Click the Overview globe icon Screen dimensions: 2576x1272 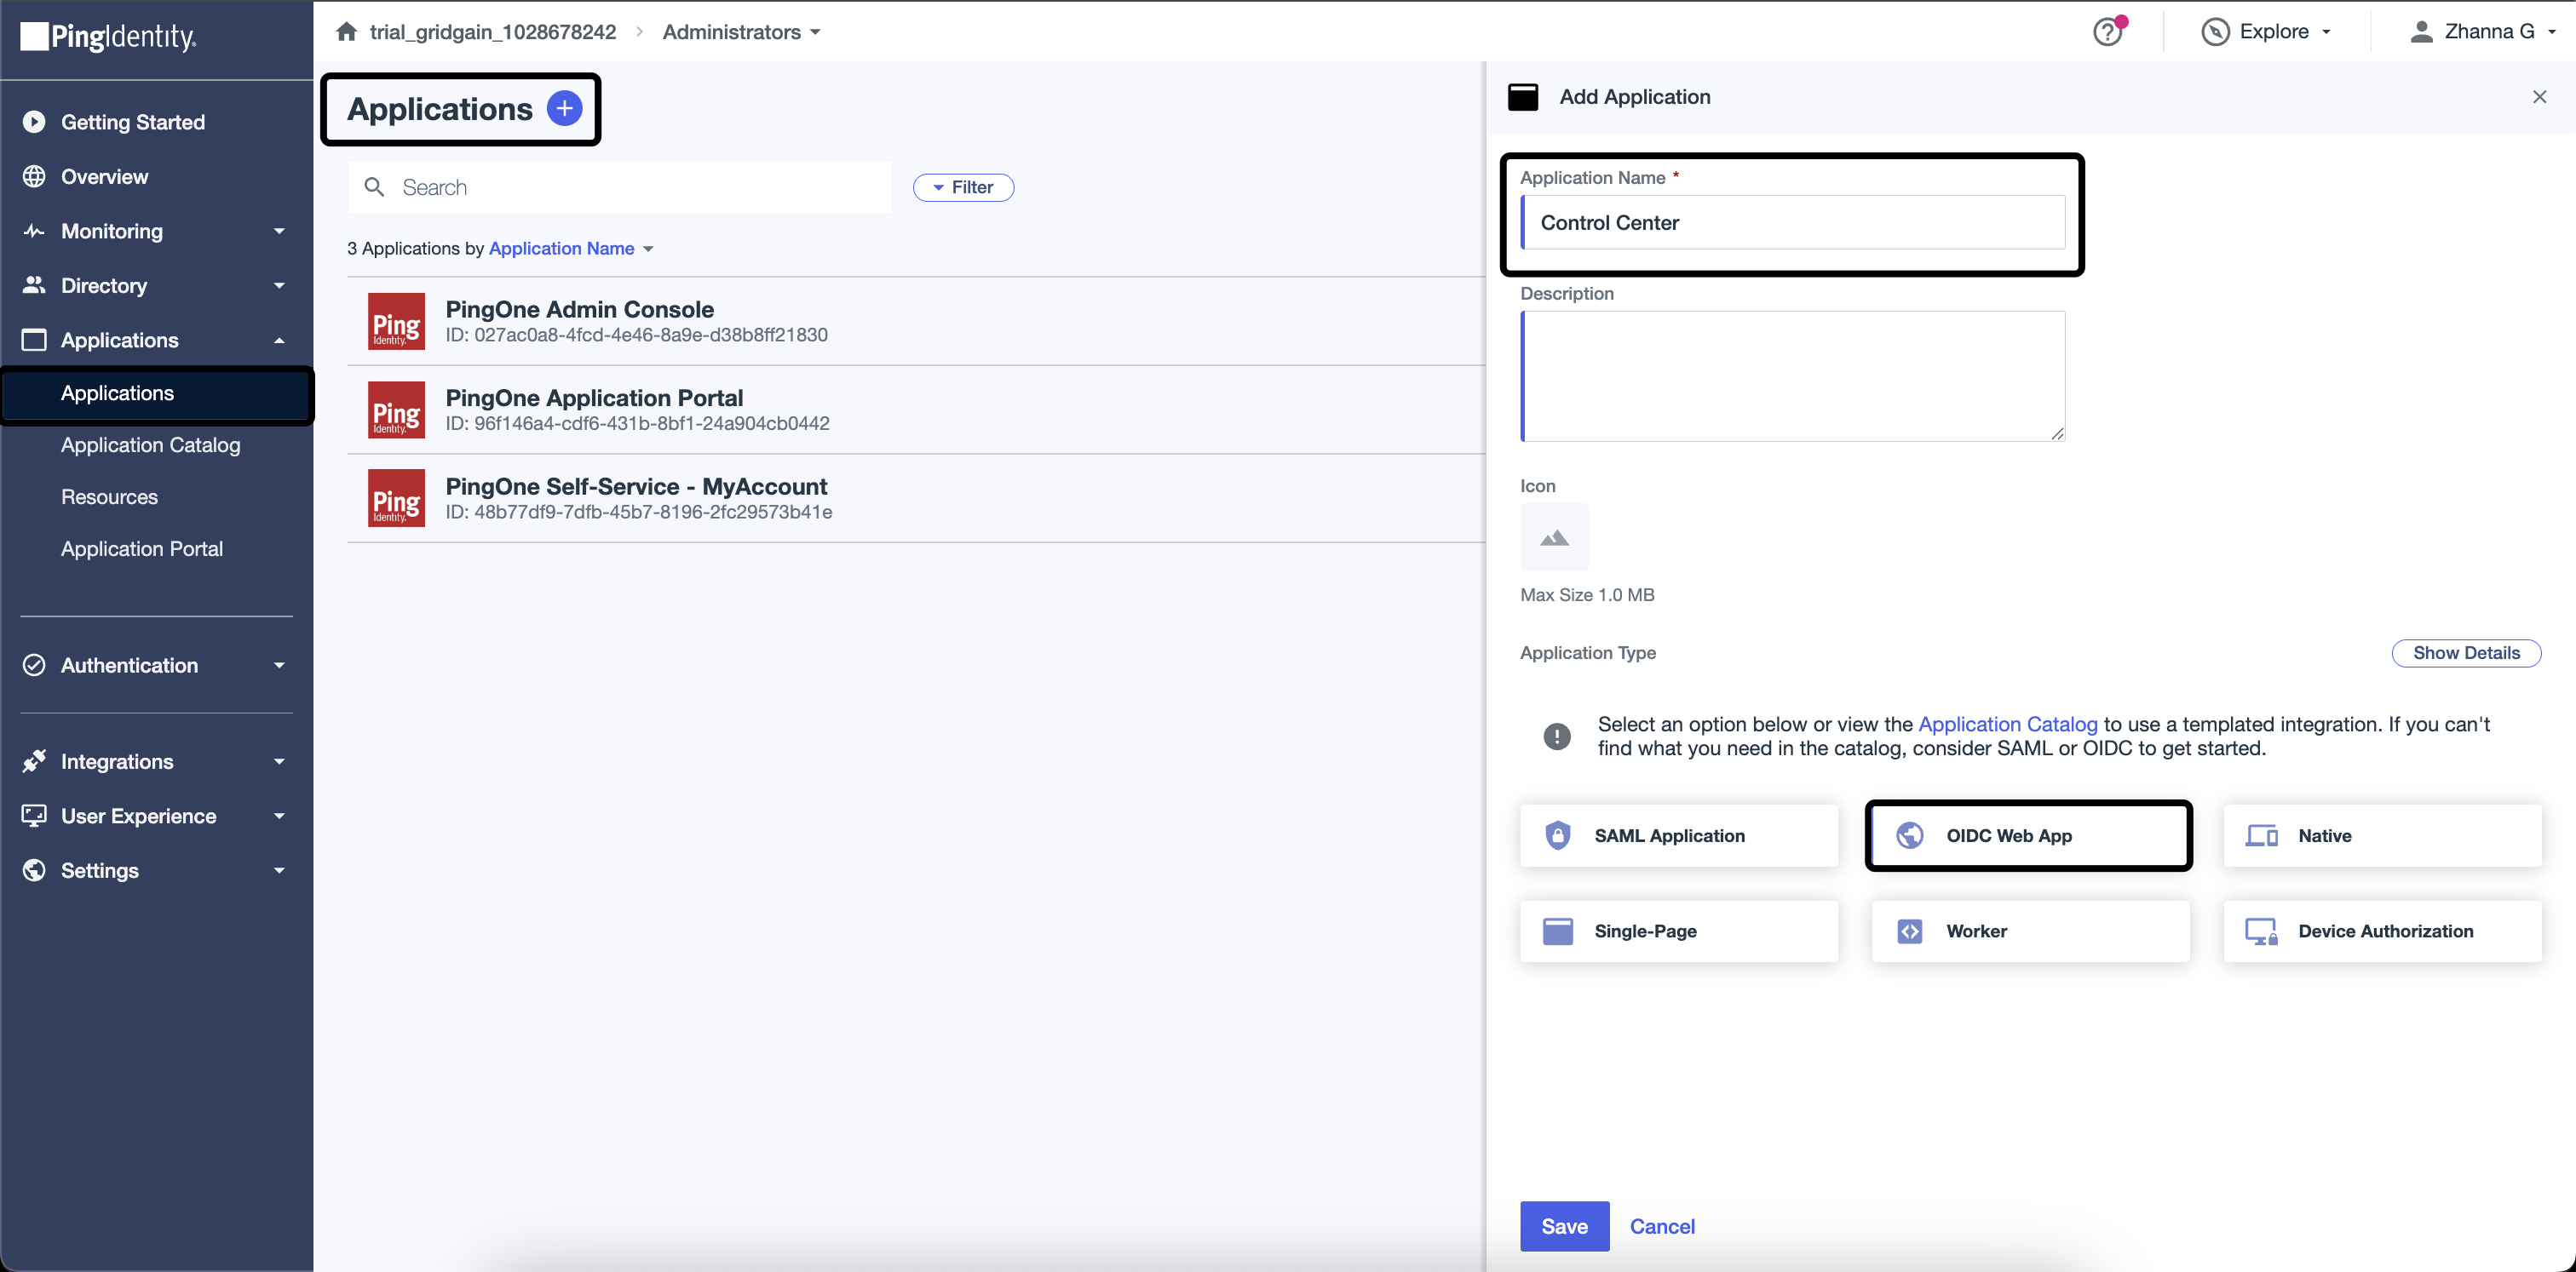click(34, 177)
